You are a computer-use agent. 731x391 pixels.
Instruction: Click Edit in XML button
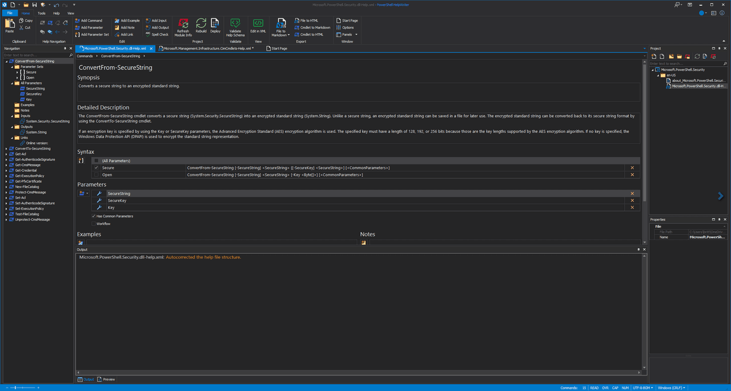pyautogui.click(x=258, y=26)
